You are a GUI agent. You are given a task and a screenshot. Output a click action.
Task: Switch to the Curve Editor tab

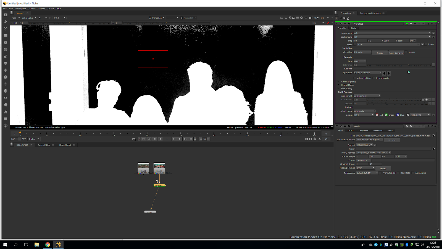coord(44,145)
